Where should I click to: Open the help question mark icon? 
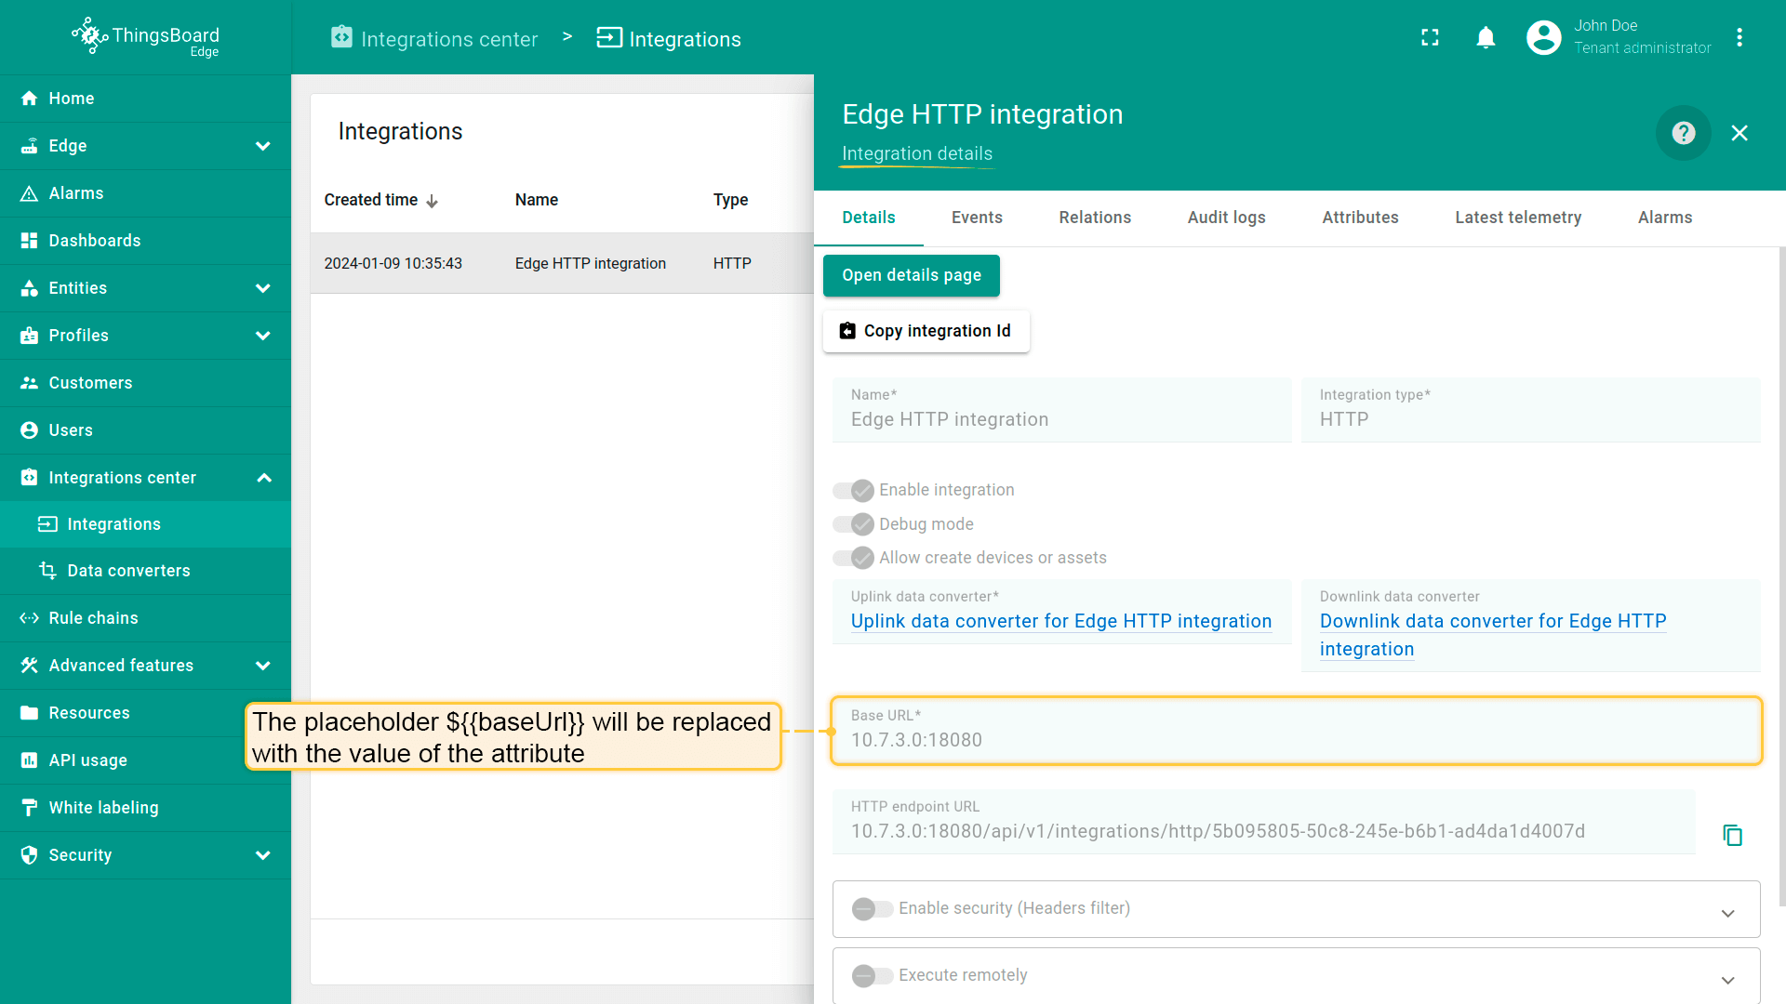(1683, 133)
